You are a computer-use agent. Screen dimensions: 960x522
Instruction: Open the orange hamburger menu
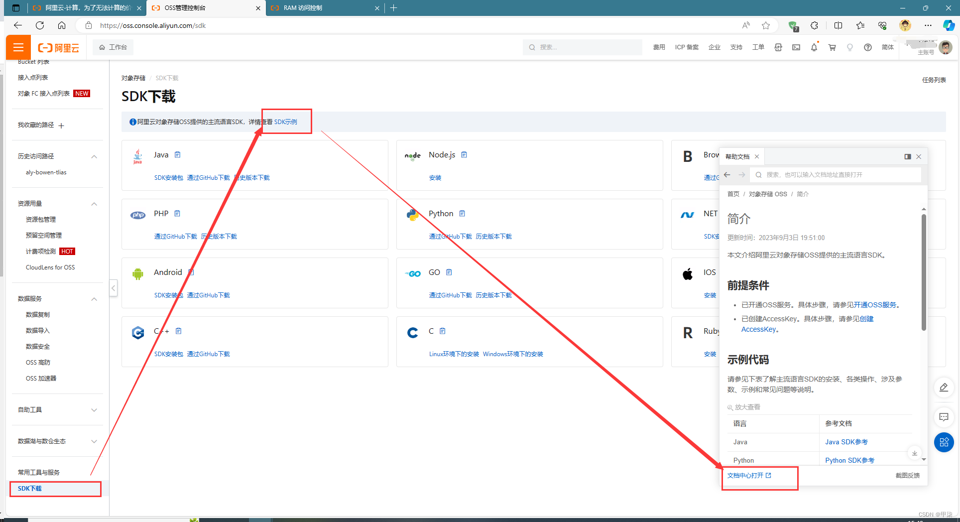click(18, 47)
